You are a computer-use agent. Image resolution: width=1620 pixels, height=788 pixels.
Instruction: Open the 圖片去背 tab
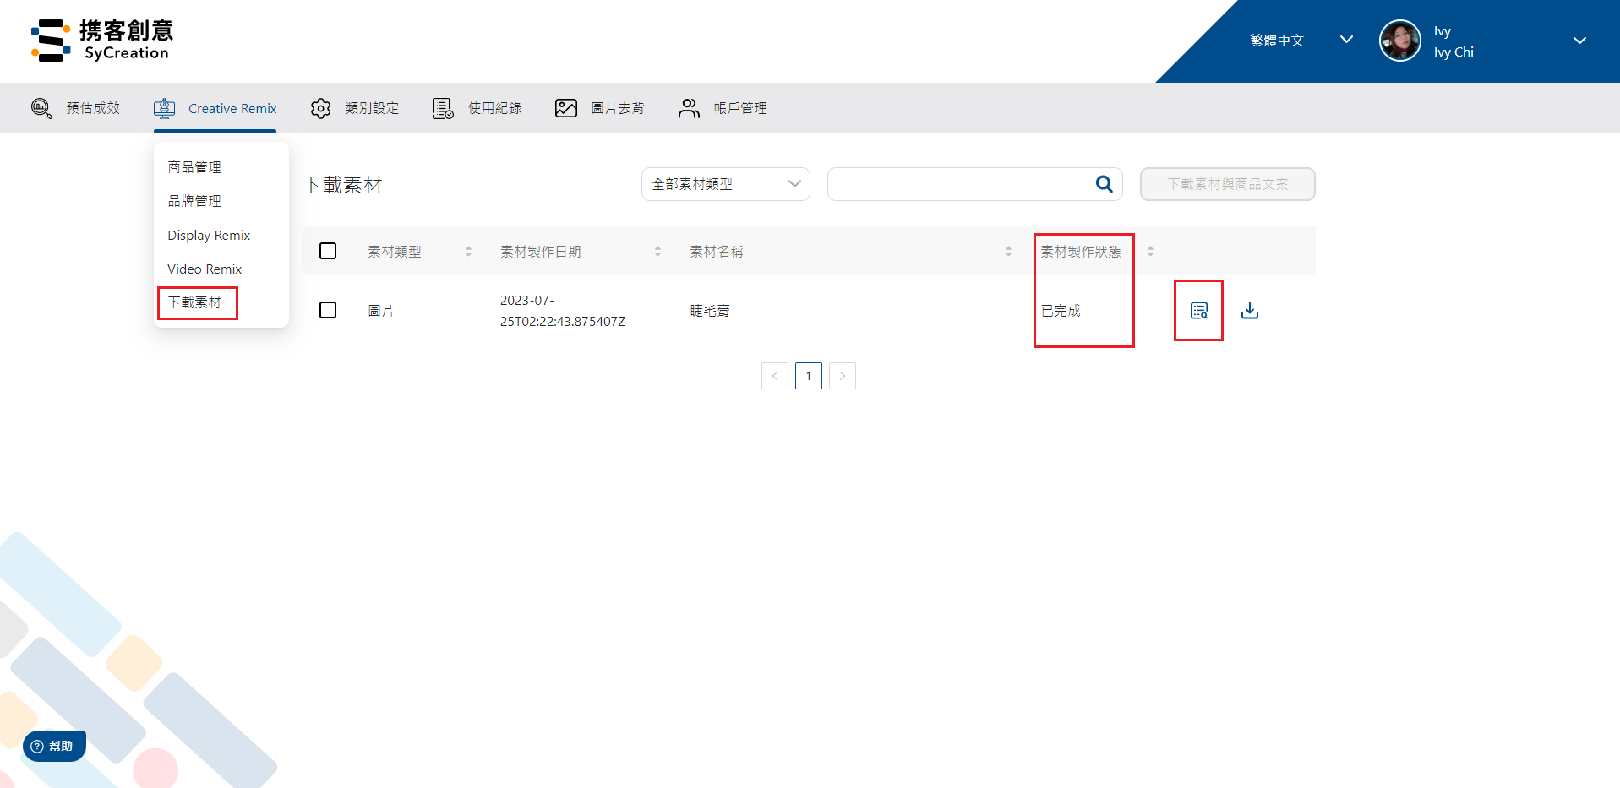coord(600,108)
